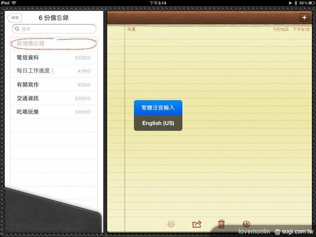316x237 pixels.
Task: Tap the 今天 label on the note
Action: pyautogui.click(x=131, y=30)
